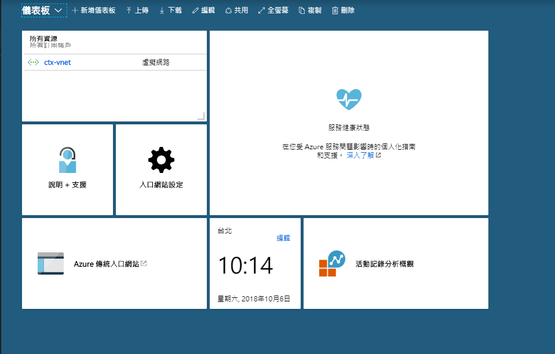Click the 所有訂用帳戶 subtitle
555x354 pixels.
(x=50, y=45)
